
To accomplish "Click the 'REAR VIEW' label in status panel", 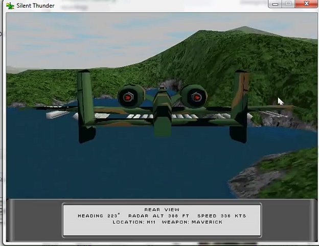I will tap(162, 210).
